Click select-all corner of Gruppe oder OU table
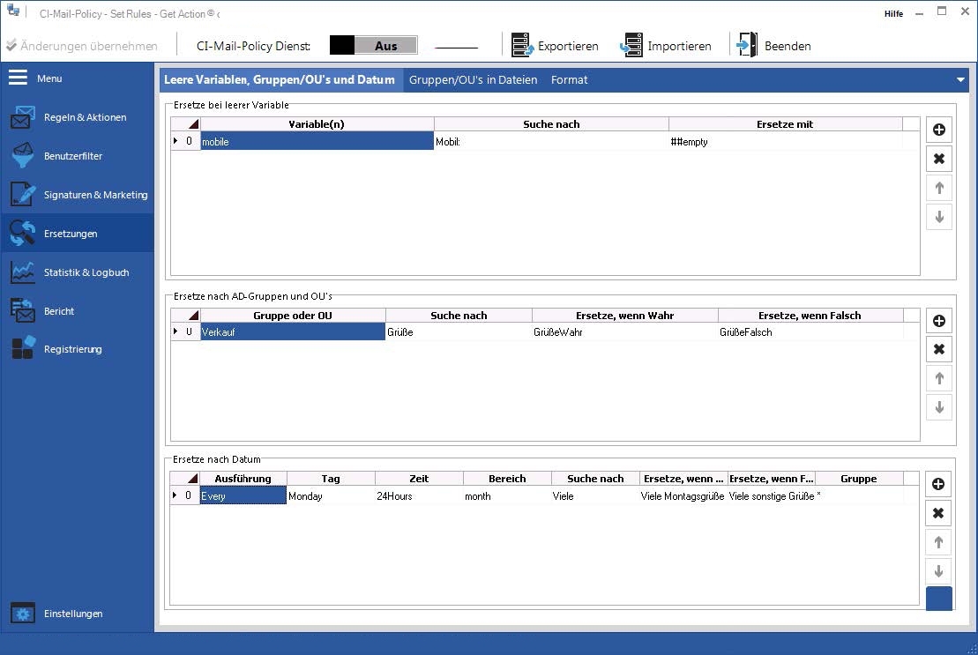Image resolution: width=978 pixels, height=655 pixels. point(185,316)
